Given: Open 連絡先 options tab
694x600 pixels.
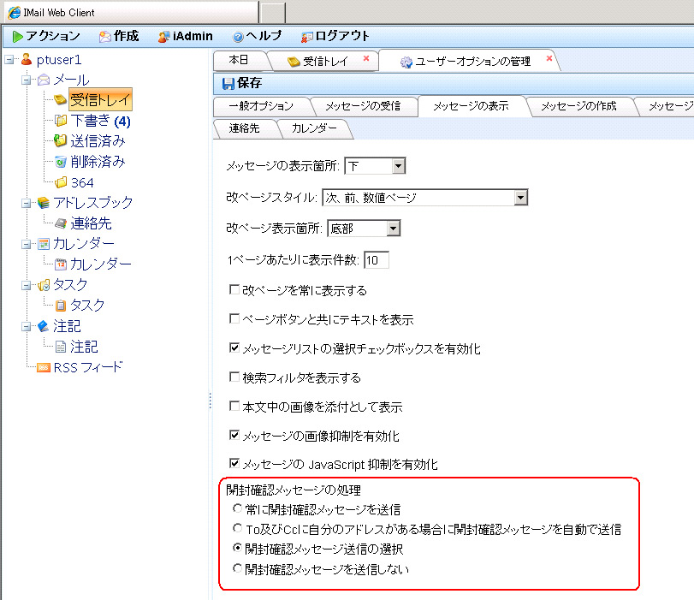Looking at the screenshot, I should [x=245, y=128].
